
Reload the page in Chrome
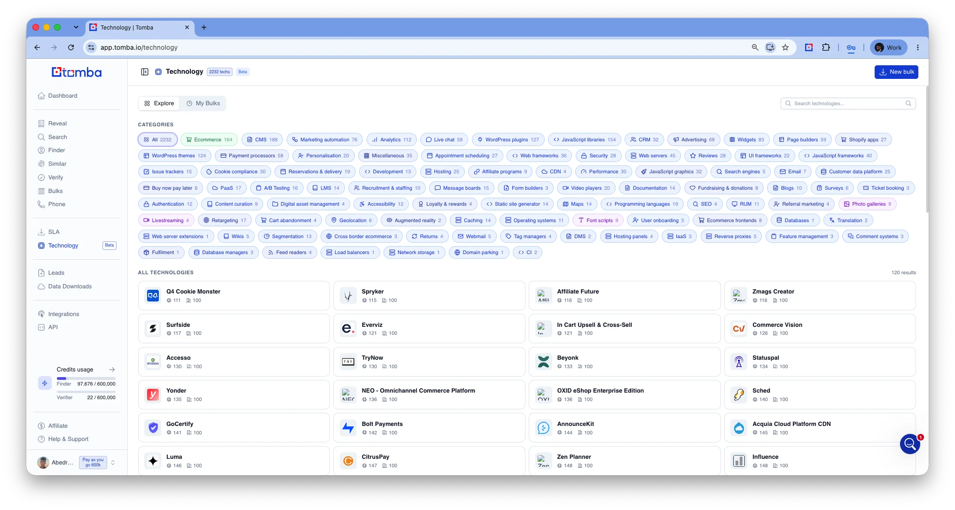[71, 47]
